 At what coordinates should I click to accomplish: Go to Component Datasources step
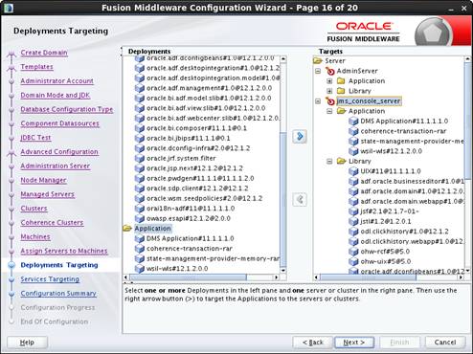(59, 123)
